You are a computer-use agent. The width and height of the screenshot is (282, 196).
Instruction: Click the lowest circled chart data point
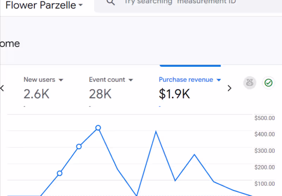click(x=60, y=173)
